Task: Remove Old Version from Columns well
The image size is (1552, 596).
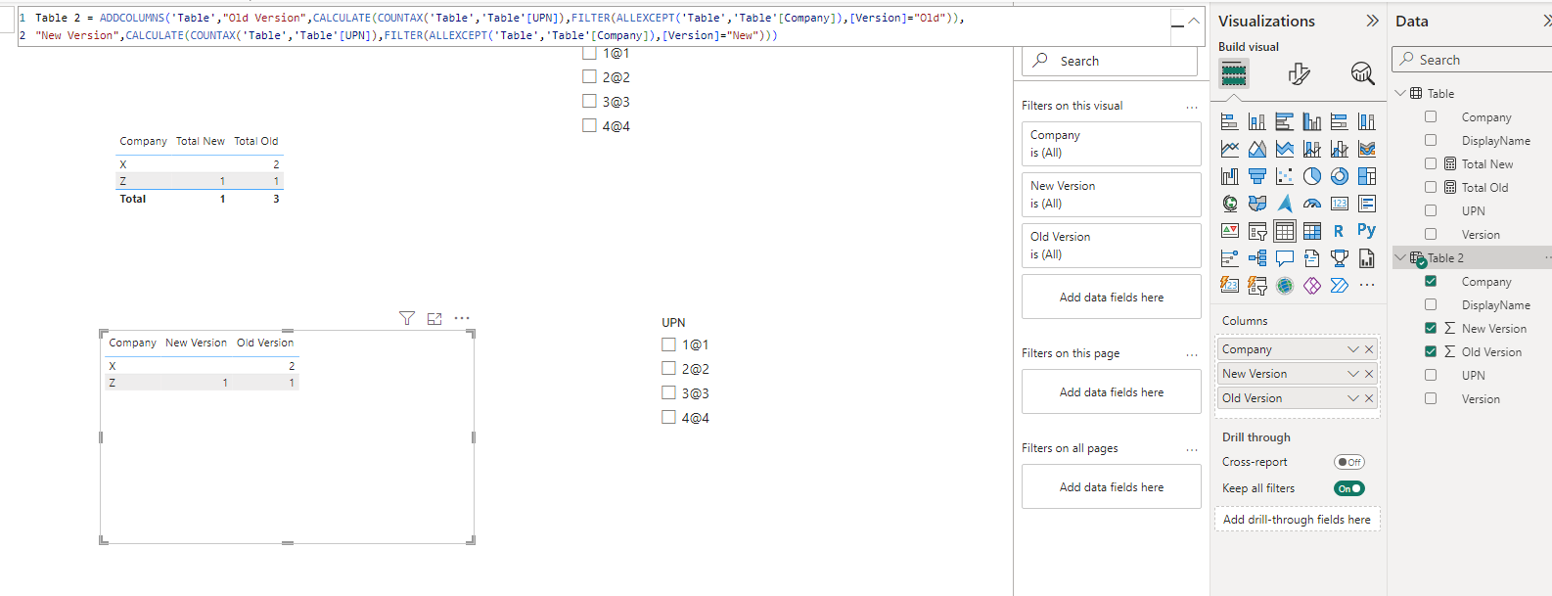Action: (1369, 398)
